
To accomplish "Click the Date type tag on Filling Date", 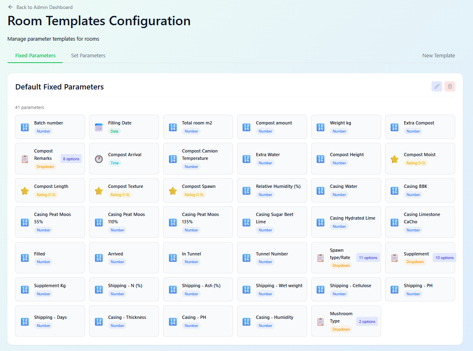I will click(114, 131).
